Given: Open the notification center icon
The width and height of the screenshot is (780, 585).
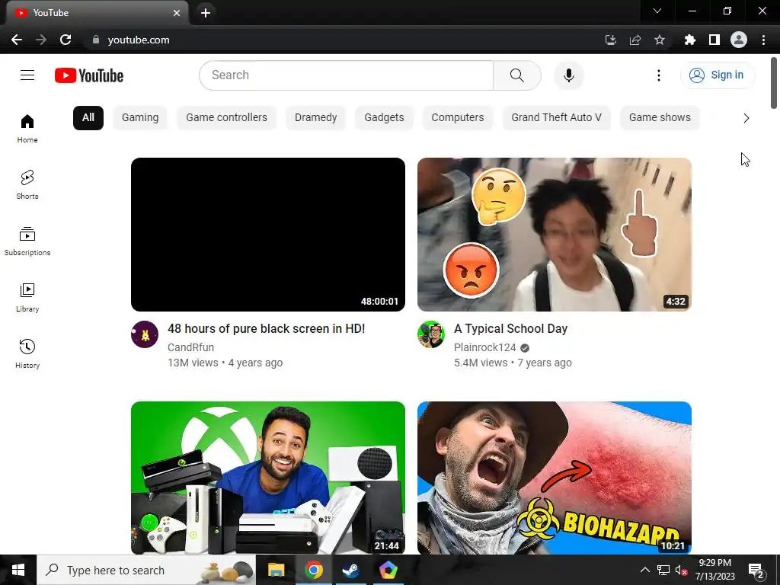Looking at the screenshot, I should tap(756, 571).
